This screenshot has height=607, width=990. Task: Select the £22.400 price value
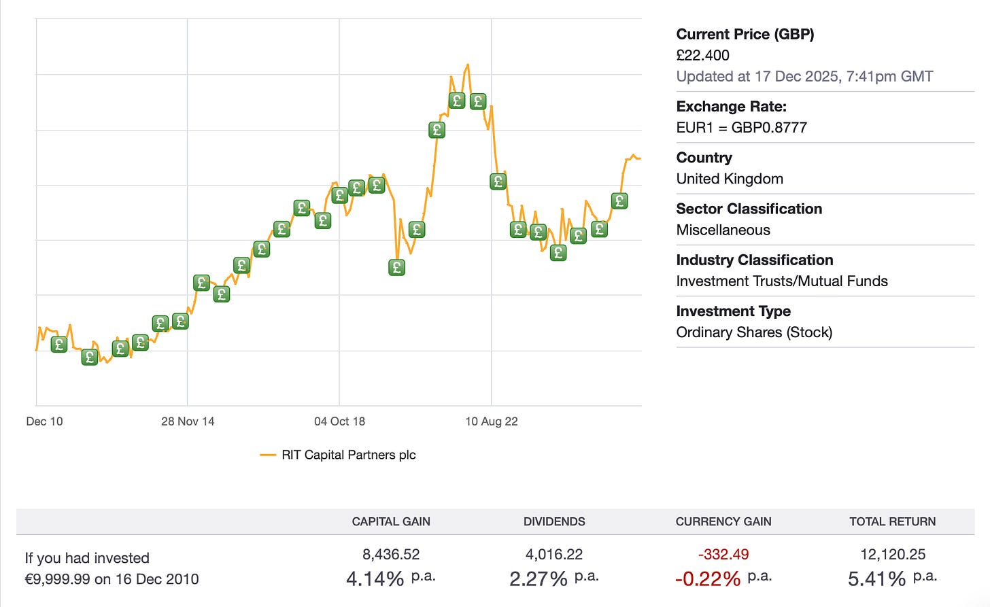pos(703,55)
